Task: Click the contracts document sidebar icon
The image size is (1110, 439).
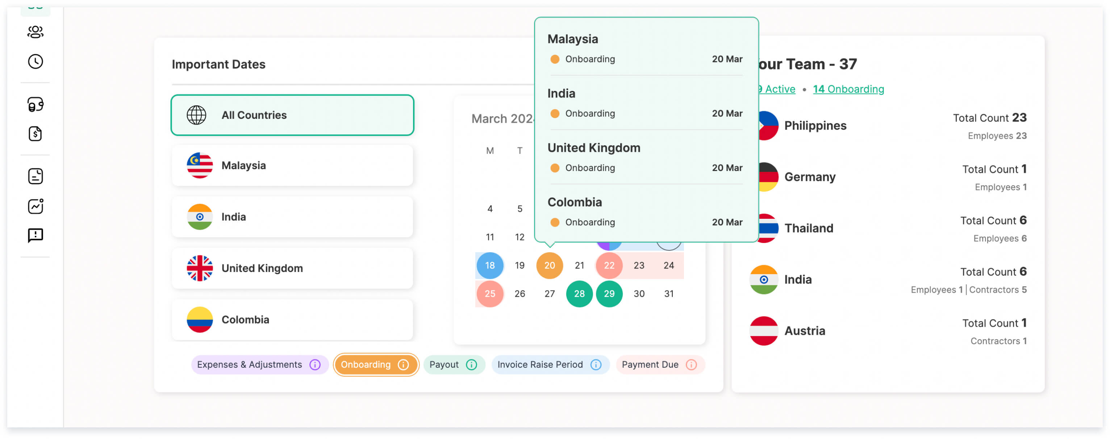Action: pos(36,176)
